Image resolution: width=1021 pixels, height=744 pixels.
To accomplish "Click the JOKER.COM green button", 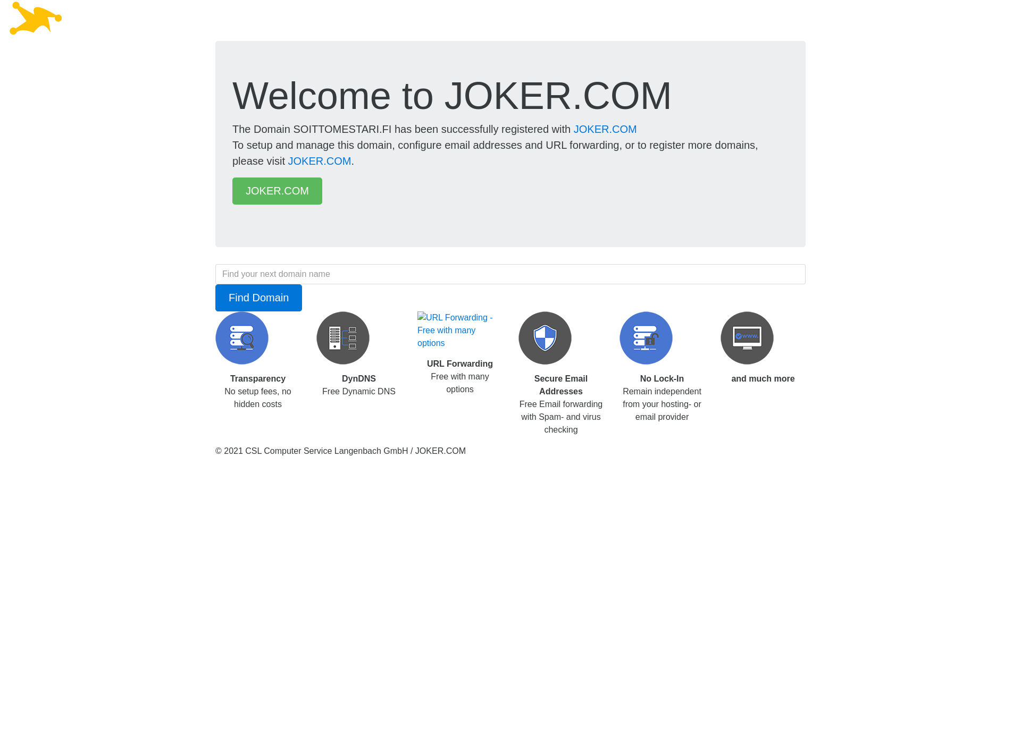I will coord(278,191).
